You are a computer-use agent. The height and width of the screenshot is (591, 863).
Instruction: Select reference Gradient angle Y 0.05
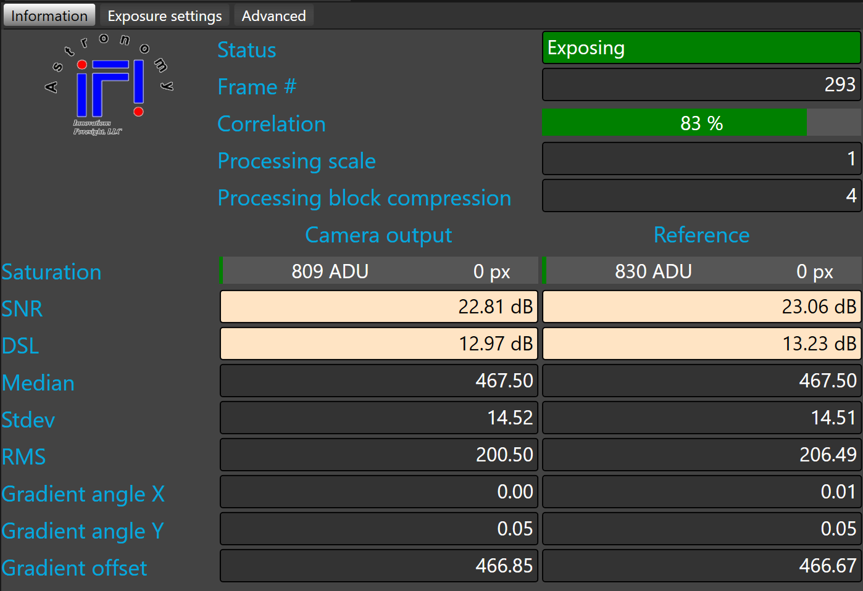pyautogui.click(x=701, y=529)
